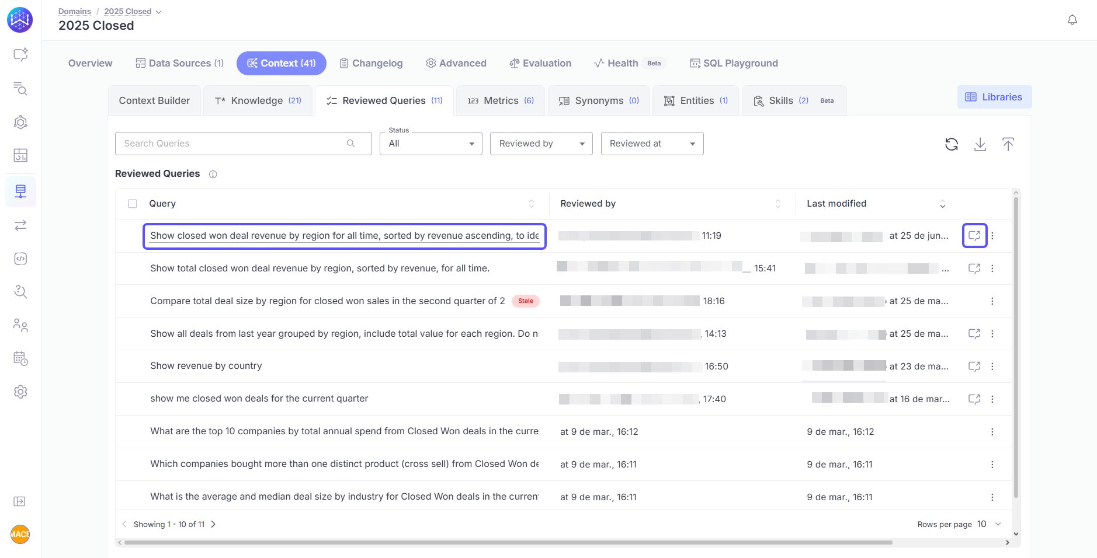Go to next page of queries

point(213,524)
